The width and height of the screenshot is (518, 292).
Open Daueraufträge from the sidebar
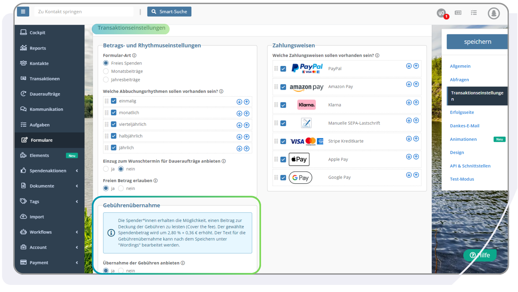point(45,94)
